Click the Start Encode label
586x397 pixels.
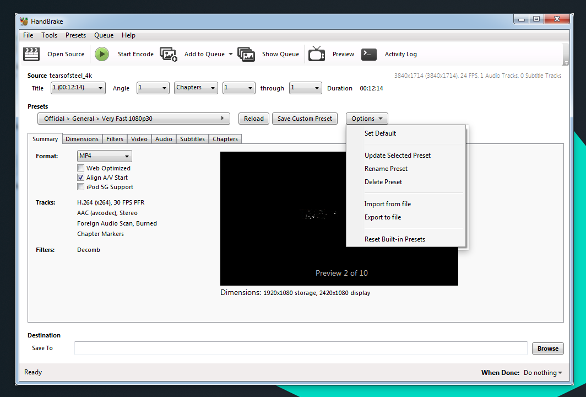click(x=135, y=54)
